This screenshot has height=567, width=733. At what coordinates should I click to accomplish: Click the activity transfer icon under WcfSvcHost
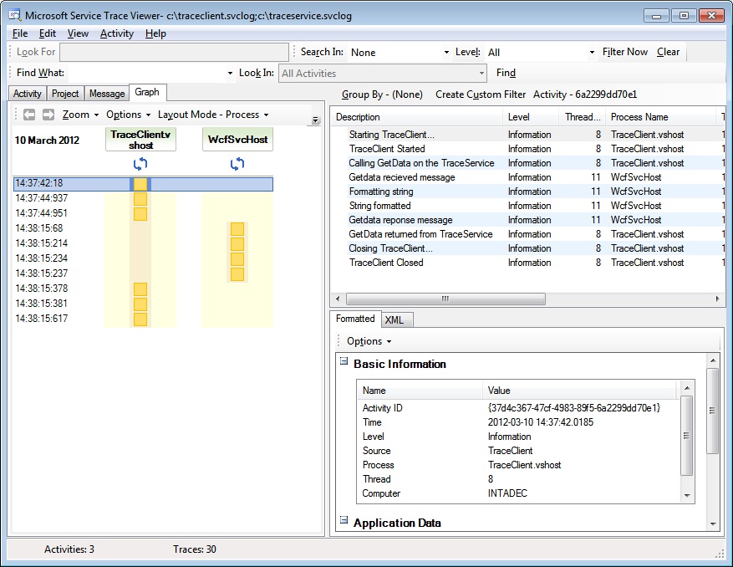click(237, 164)
